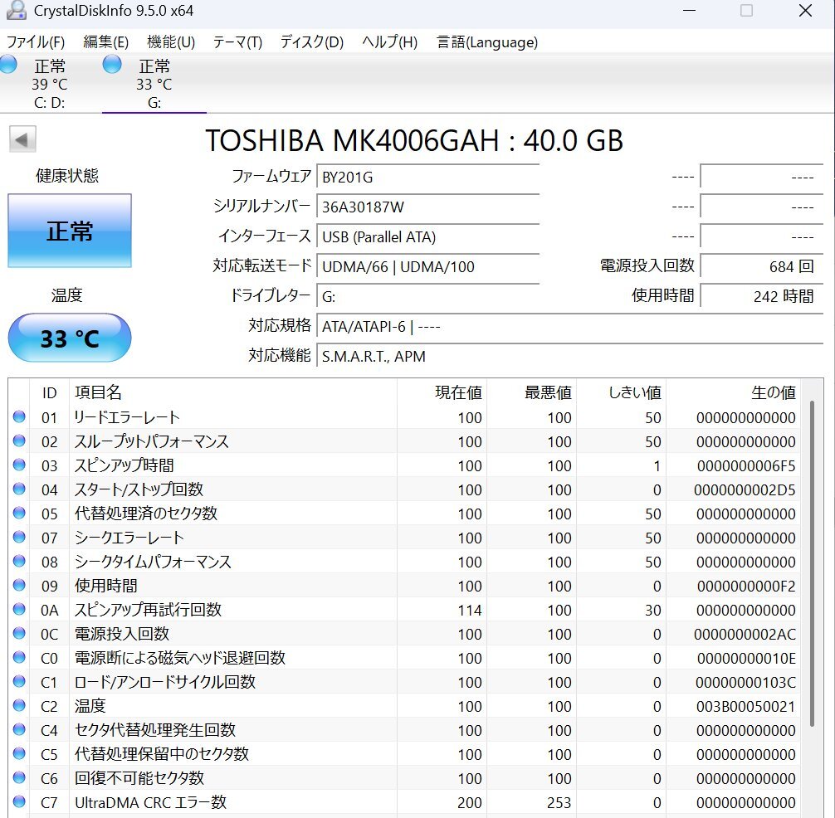
Task: Click the status dot for スタート/ストップ回数 row
Action: [x=19, y=489]
